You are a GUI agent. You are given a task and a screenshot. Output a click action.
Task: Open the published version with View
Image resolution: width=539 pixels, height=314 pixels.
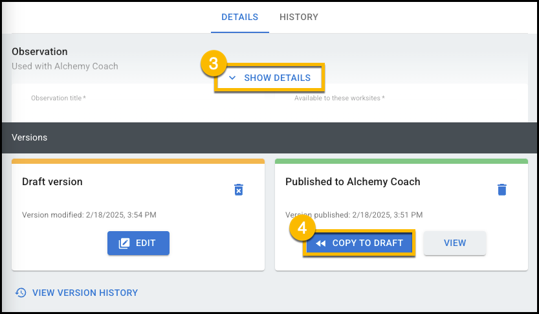(455, 243)
